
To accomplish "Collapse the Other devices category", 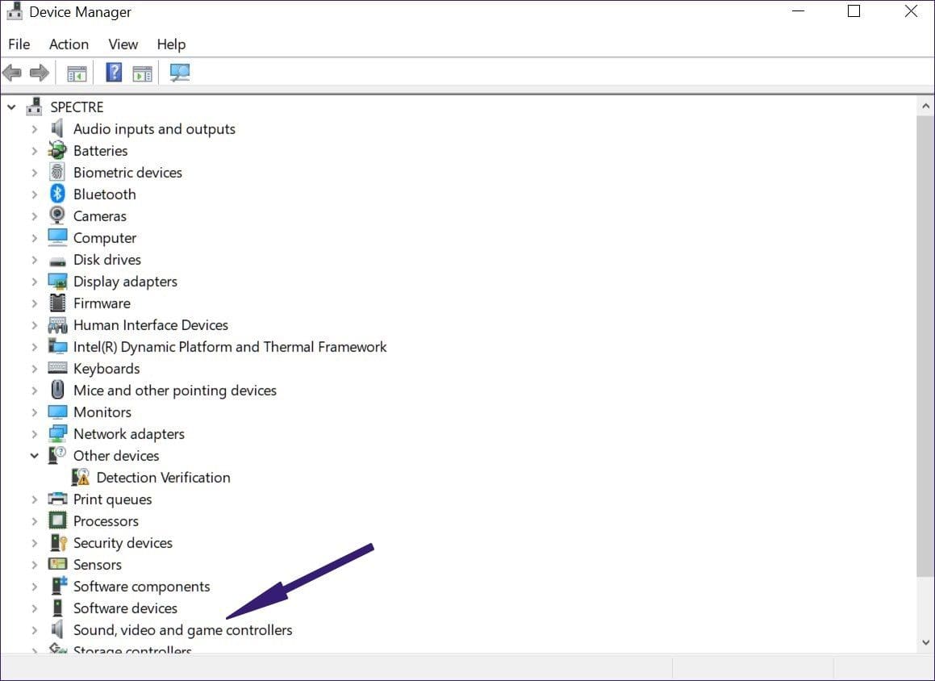I will click(x=35, y=456).
